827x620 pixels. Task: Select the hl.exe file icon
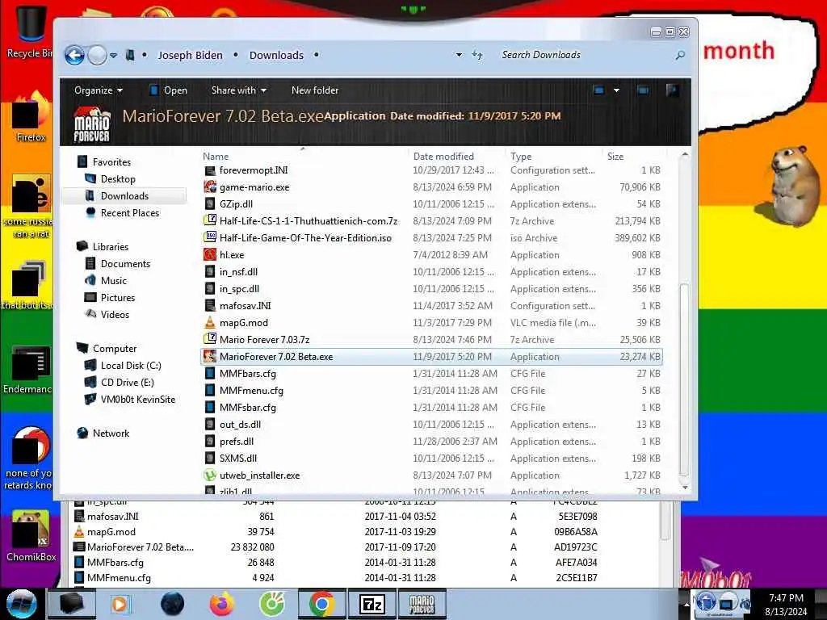point(210,254)
